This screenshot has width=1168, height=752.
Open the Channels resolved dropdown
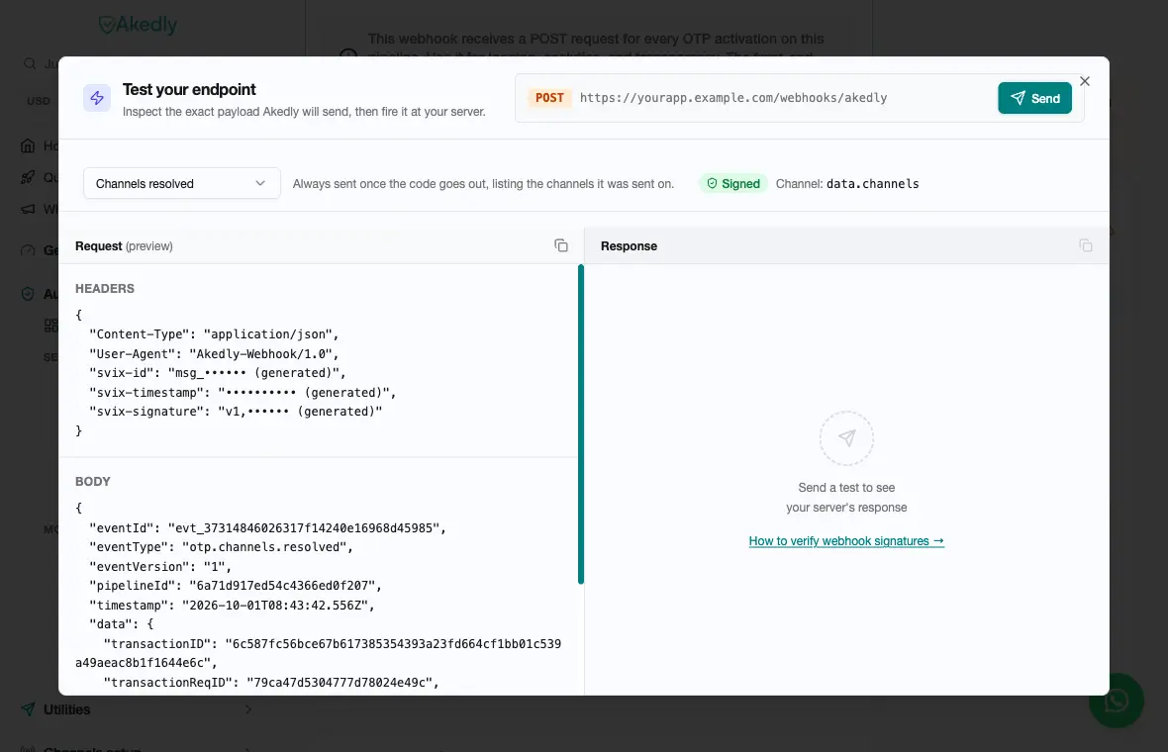[x=182, y=183]
